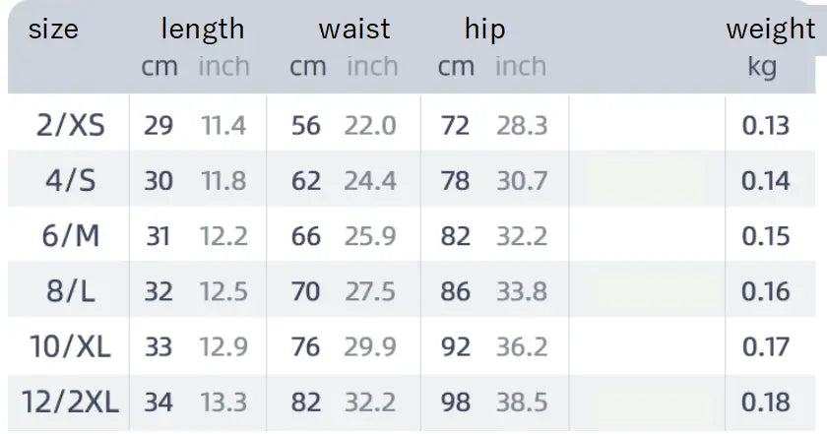The image size is (827, 434).
Task: Click the 56 cm waist value
Action: (x=305, y=126)
